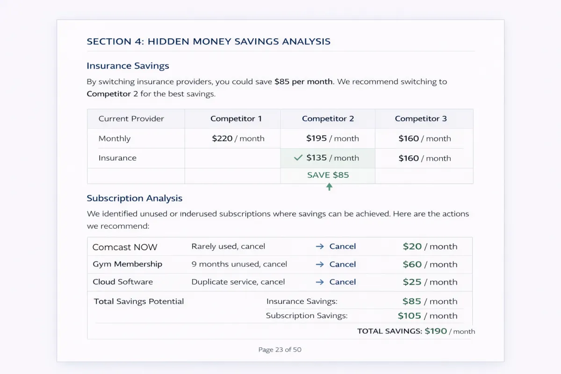Image resolution: width=561 pixels, height=374 pixels.
Task: Click the 'Rarely used, cancel' note
Action: pos(228,246)
